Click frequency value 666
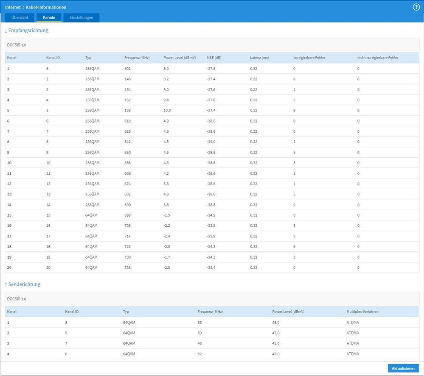Image resolution: width=424 pixels, height=376 pixels. click(127, 173)
